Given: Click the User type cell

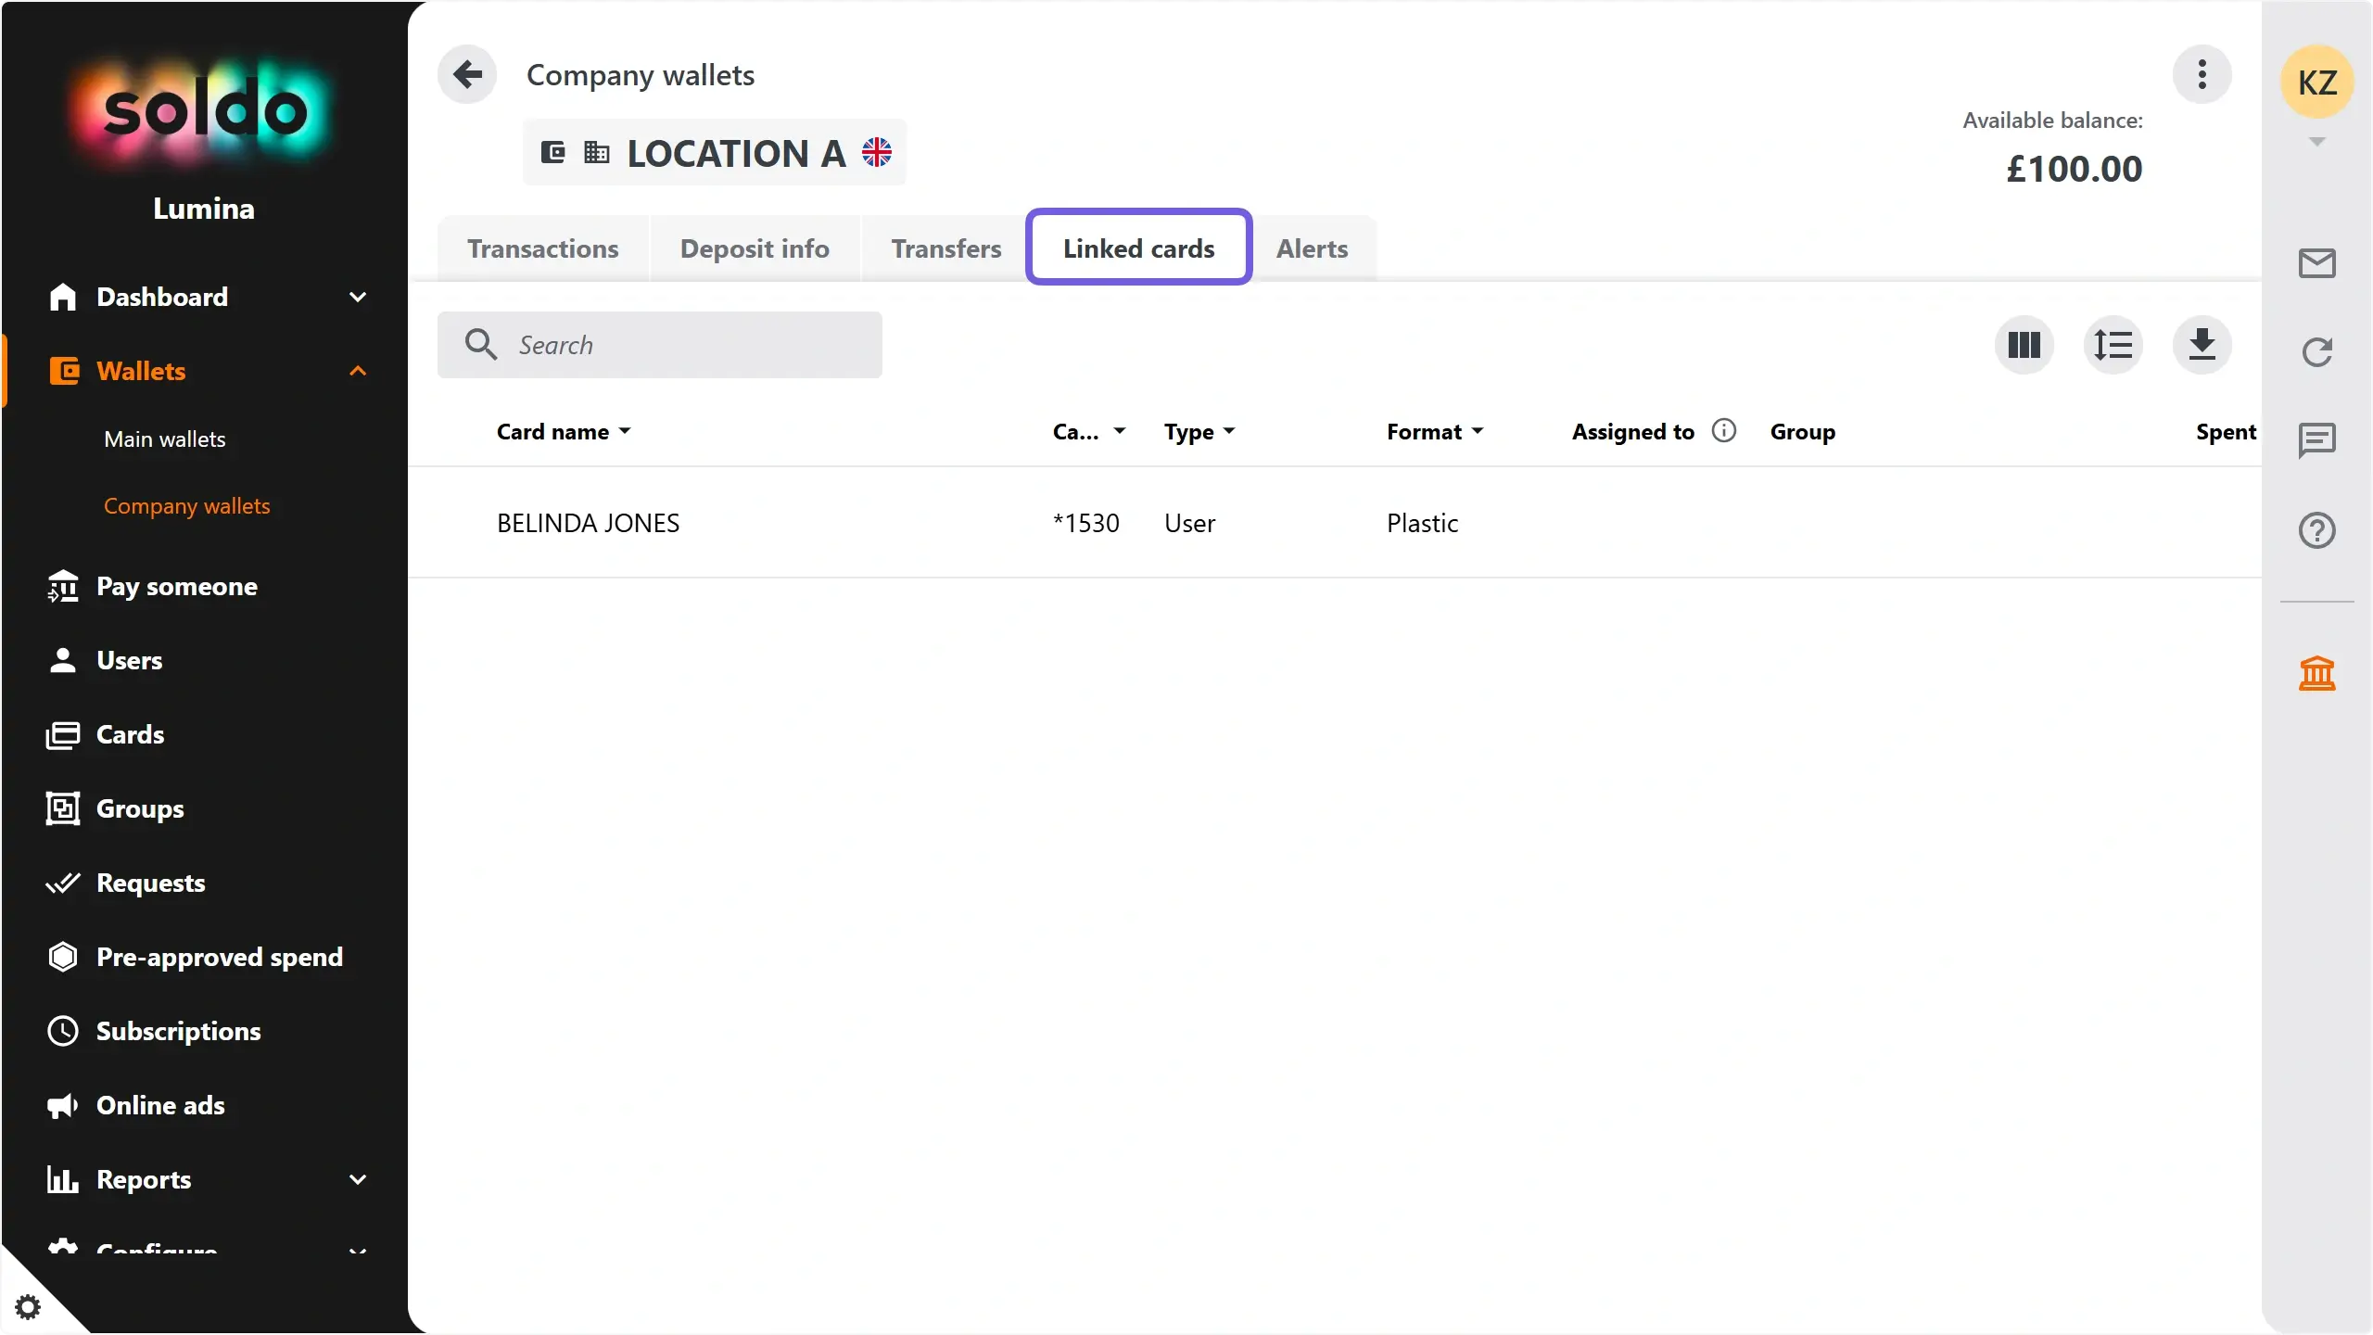Looking at the screenshot, I should point(1189,523).
